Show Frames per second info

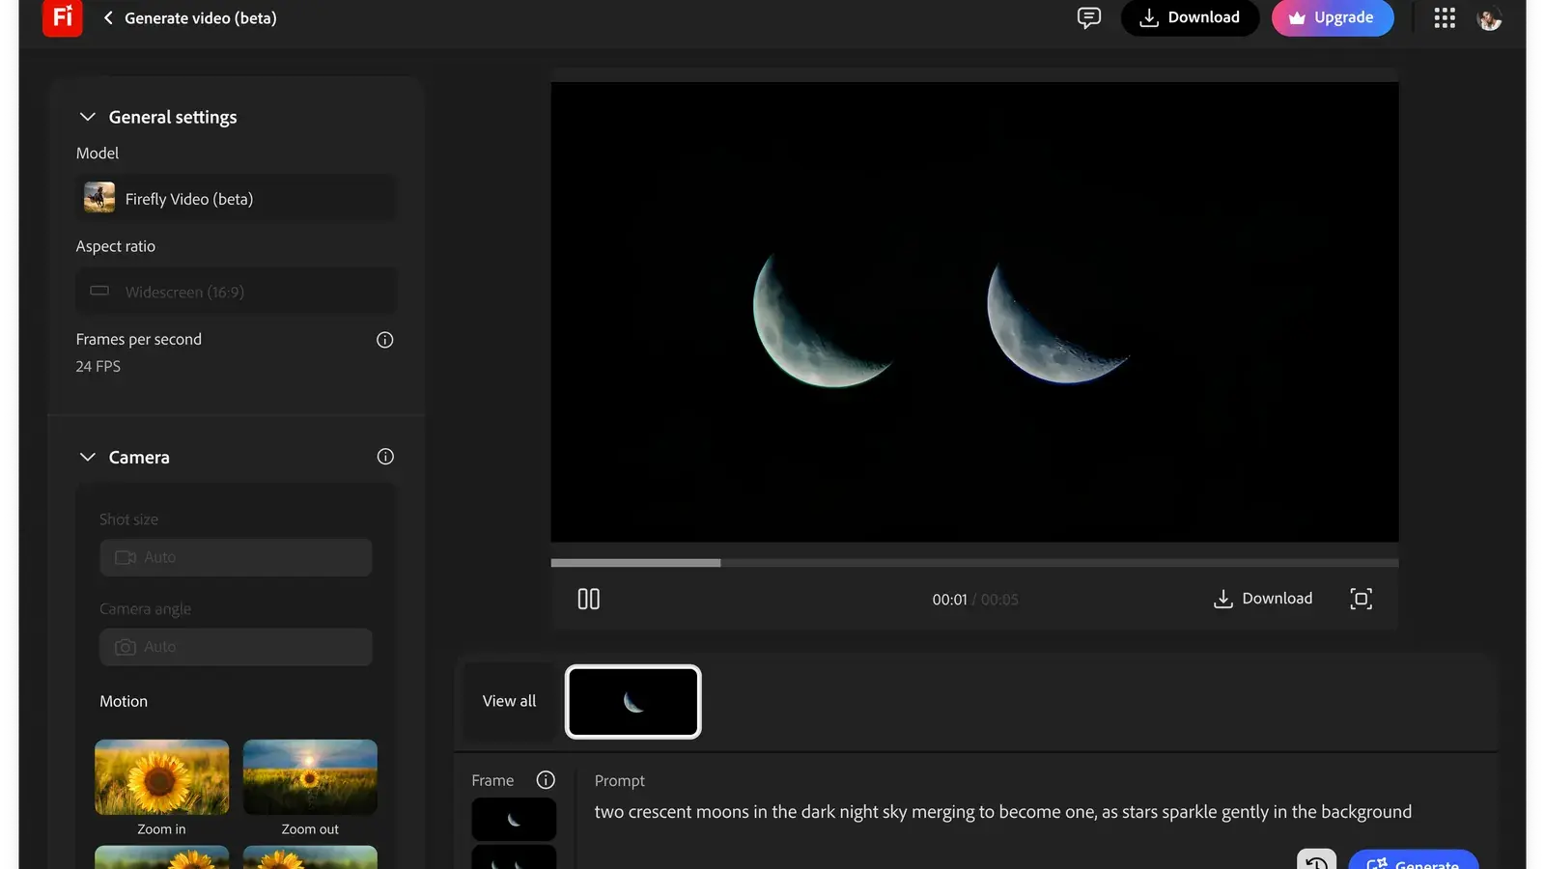point(384,340)
